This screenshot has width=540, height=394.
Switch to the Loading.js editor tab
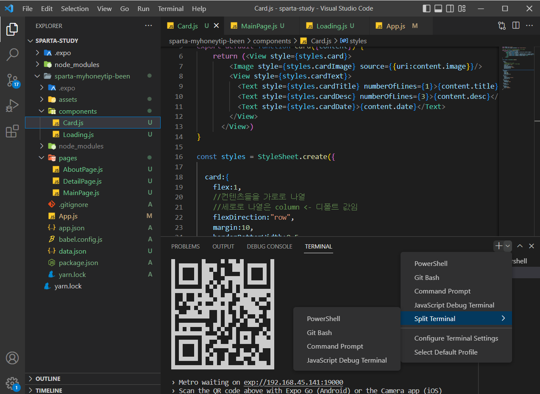[x=334, y=26]
